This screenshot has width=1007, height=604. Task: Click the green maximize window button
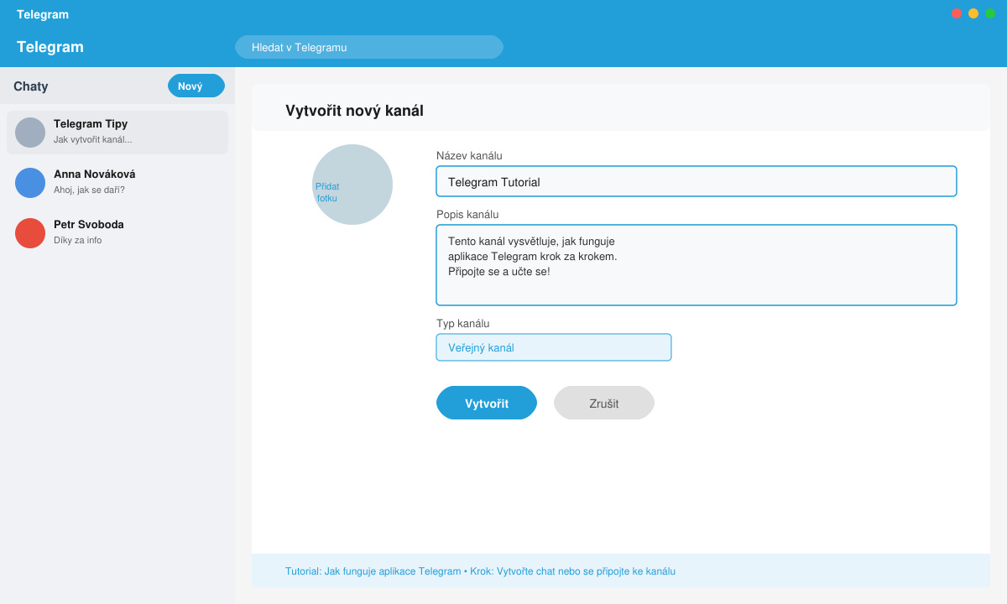[x=990, y=13]
